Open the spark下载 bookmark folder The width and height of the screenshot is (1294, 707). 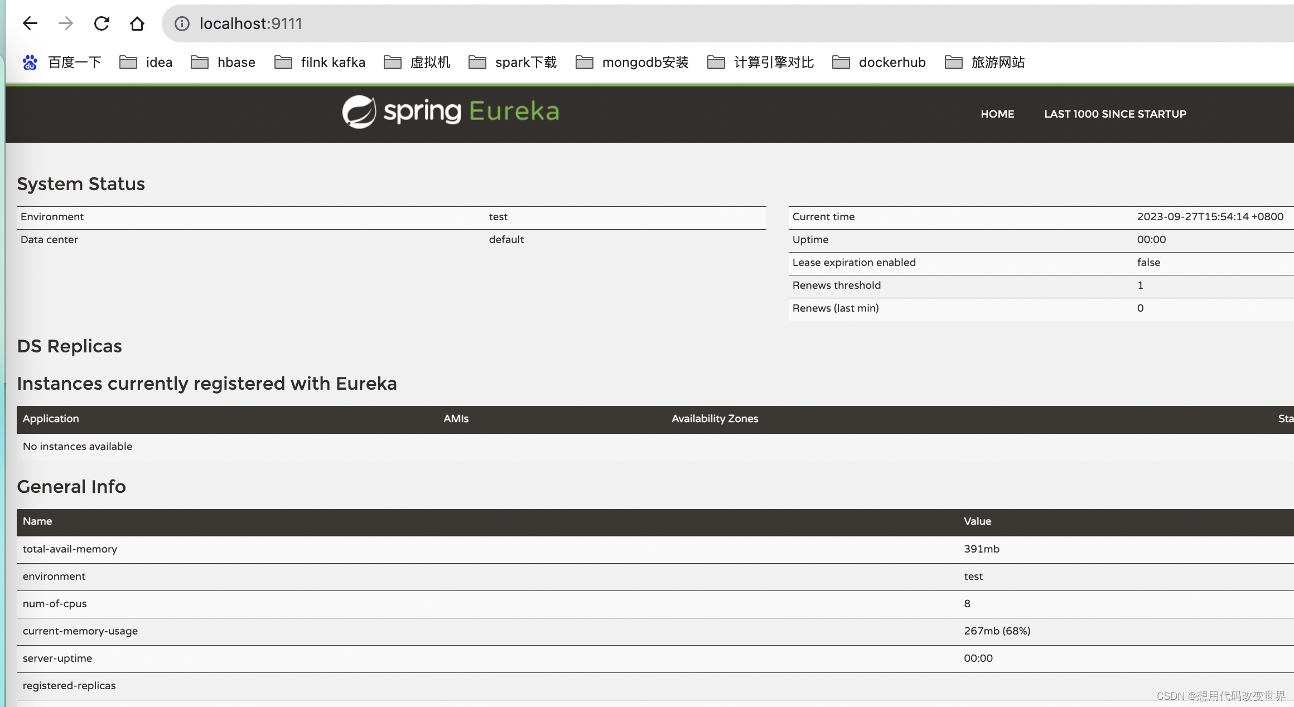click(513, 62)
